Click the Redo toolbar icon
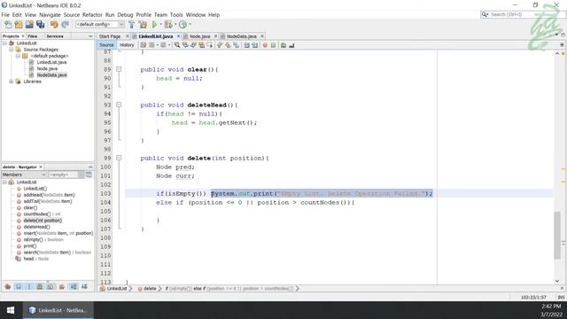567x319 pixels. 65,24
